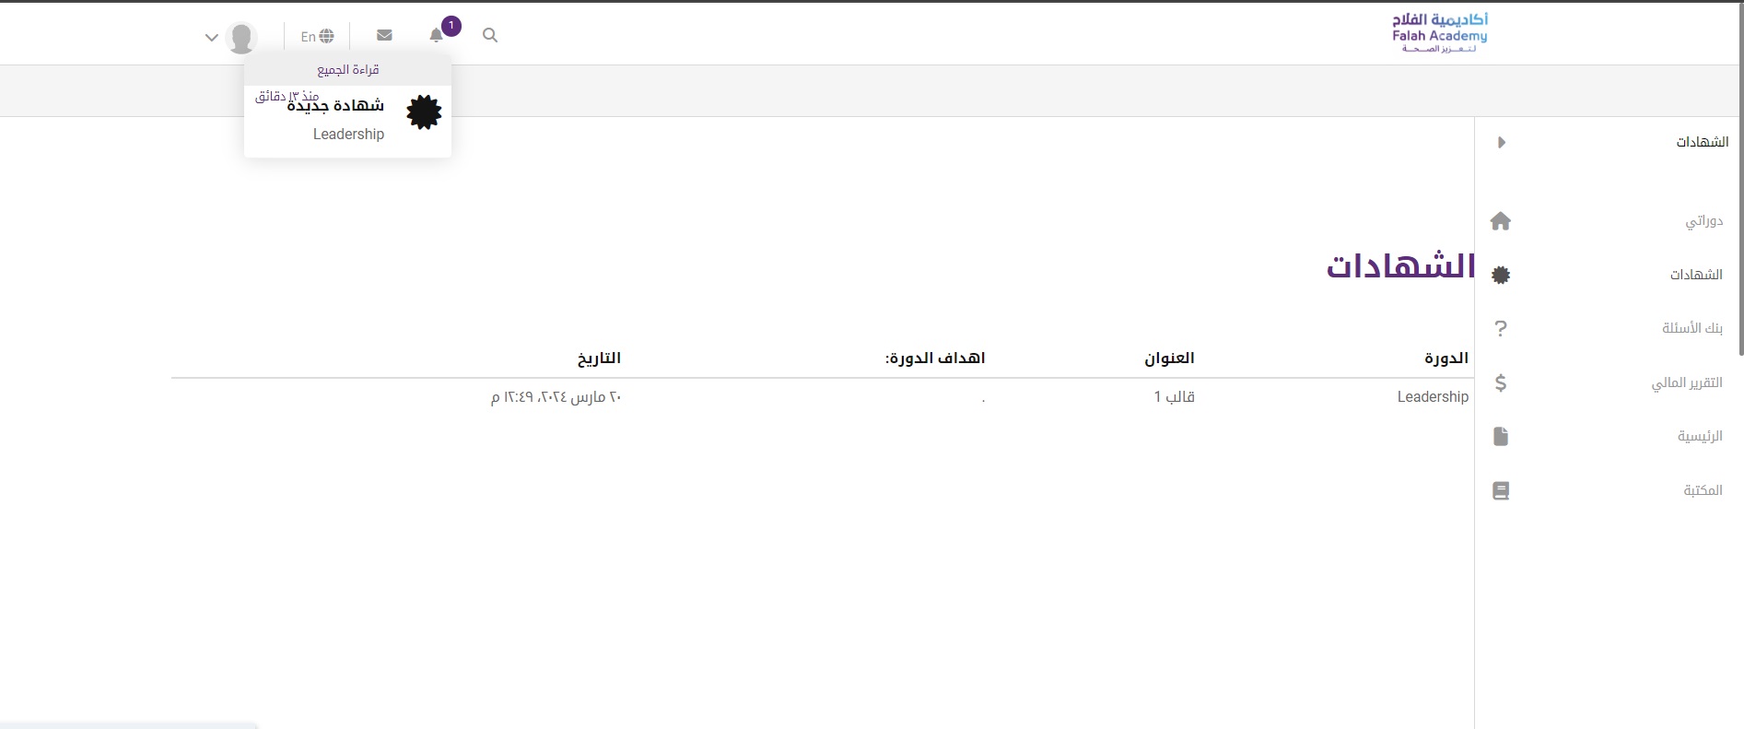Click the search magnifier icon
The width and height of the screenshot is (1744, 729).
(490, 36)
